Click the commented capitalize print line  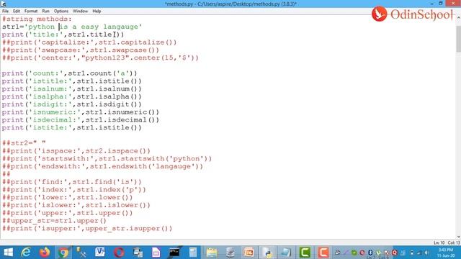(89, 42)
